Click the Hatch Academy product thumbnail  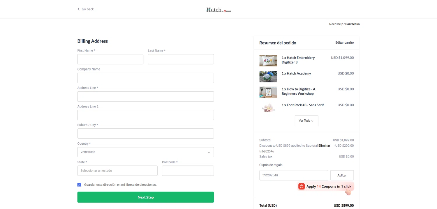[268, 77]
